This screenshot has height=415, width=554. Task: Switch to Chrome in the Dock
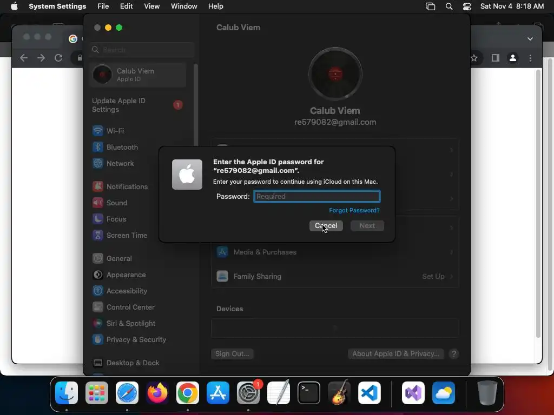(x=188, y=393)
